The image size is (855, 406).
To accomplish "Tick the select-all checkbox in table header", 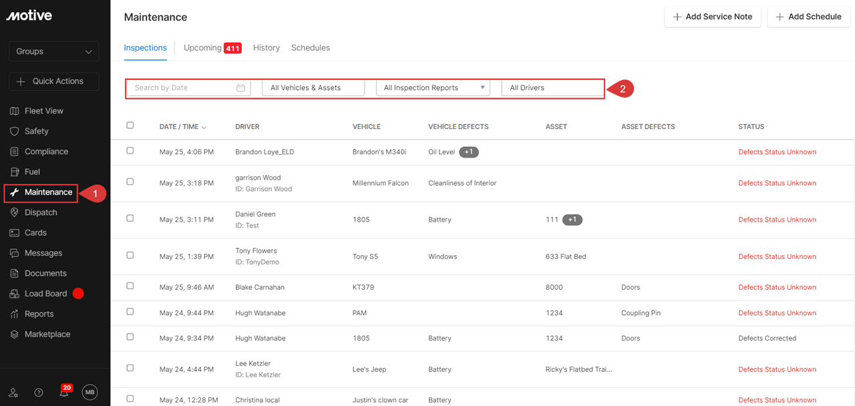I will pos(130,126).
